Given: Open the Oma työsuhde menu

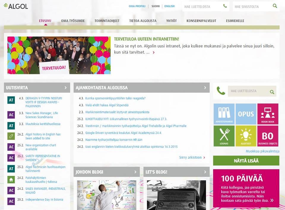Looking at the screenshot, I should tap(73, 21).
